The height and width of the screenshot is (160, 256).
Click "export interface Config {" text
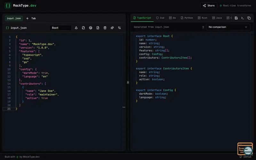156,90
